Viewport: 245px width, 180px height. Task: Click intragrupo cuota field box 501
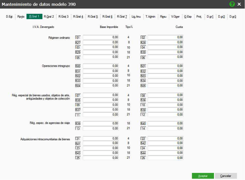(165, 66)
